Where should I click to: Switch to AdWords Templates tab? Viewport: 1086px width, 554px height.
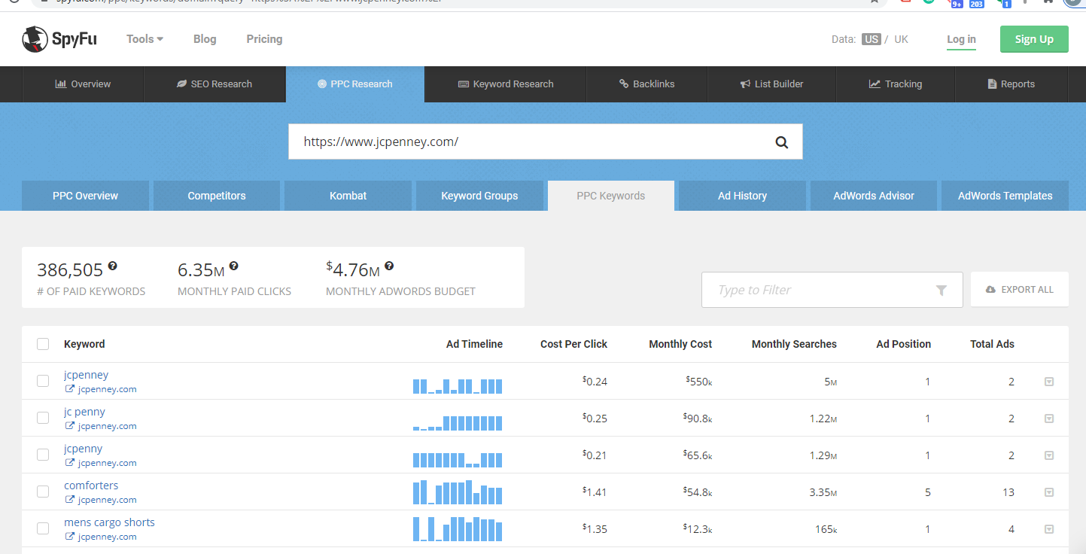click(1005, 196)
